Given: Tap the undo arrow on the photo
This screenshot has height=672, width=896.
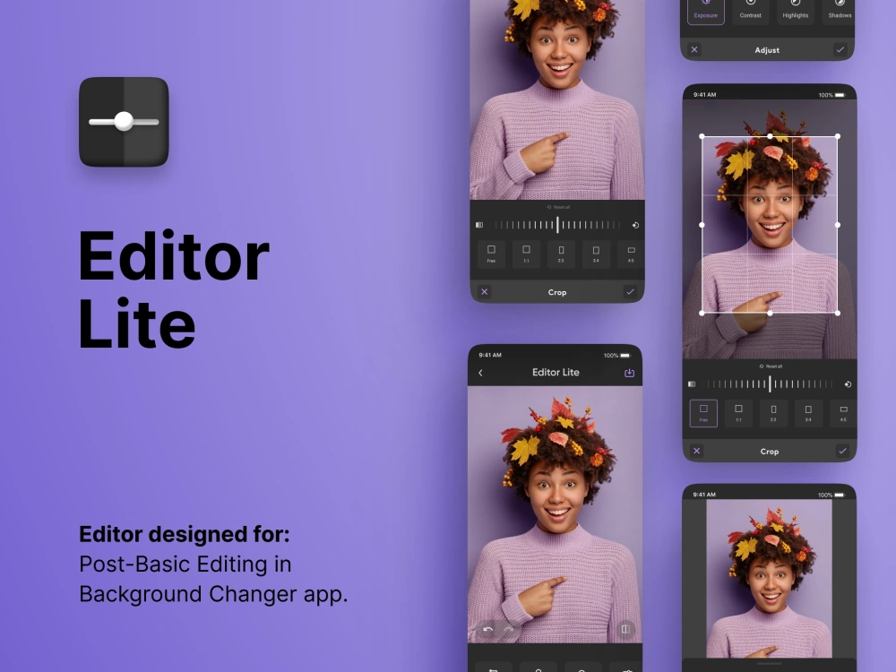Looking at the screenshot, I should click(x=487, y=630).
